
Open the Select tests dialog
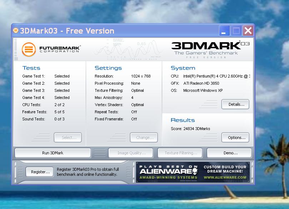tap(68, 138)
